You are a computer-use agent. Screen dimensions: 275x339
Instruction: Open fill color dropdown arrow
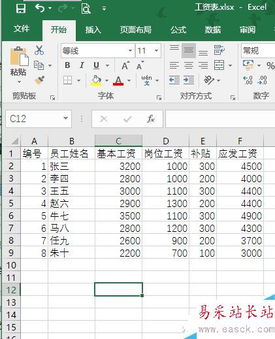pyautogui.click(x=106, y=80)
